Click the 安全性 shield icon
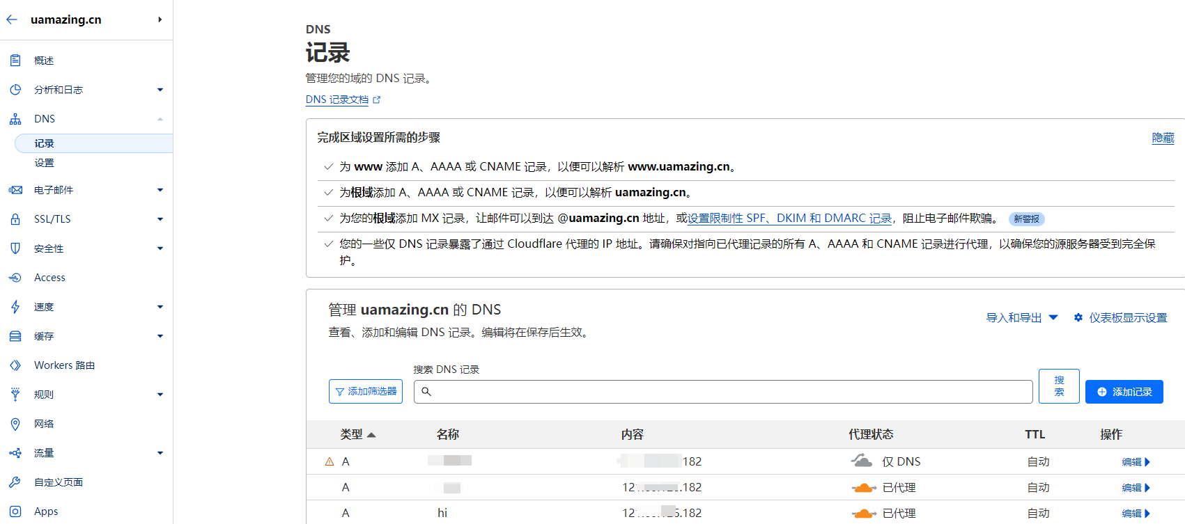The image size is (1185, 524). tap(15, 248)
